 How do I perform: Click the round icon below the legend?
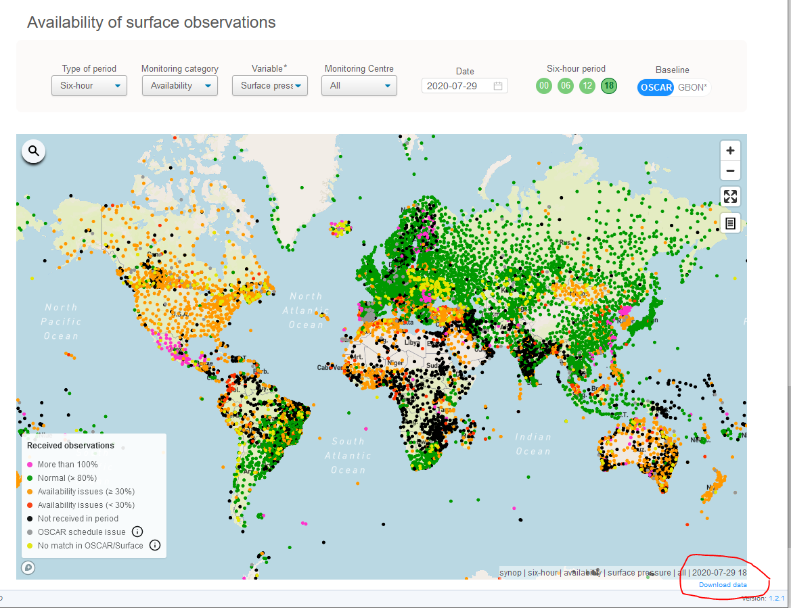click(x=28, y=567)
